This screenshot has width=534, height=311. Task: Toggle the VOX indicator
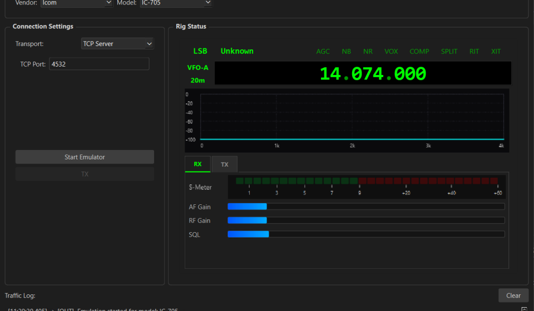[x=391, y=51]
